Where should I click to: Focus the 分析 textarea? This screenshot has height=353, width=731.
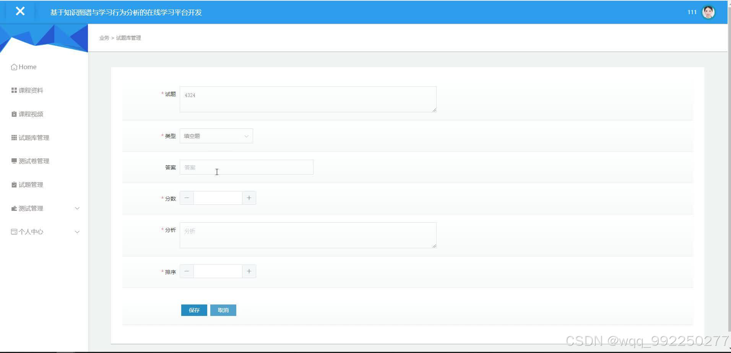(308, 235)
